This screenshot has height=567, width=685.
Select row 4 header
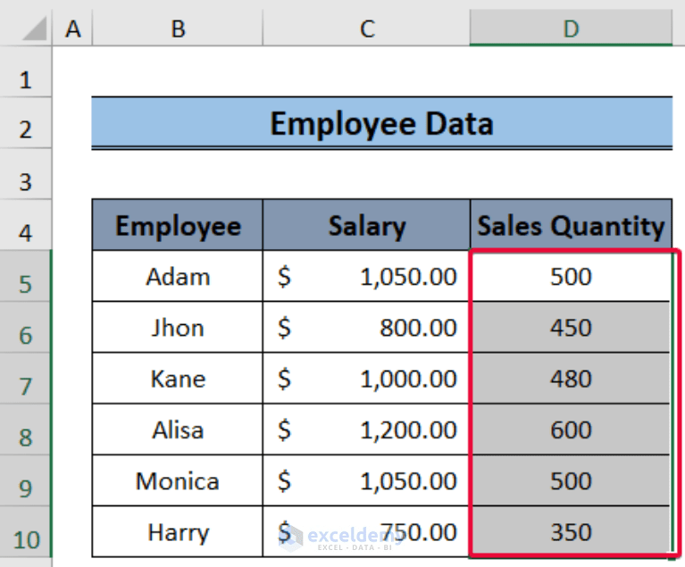26,225
